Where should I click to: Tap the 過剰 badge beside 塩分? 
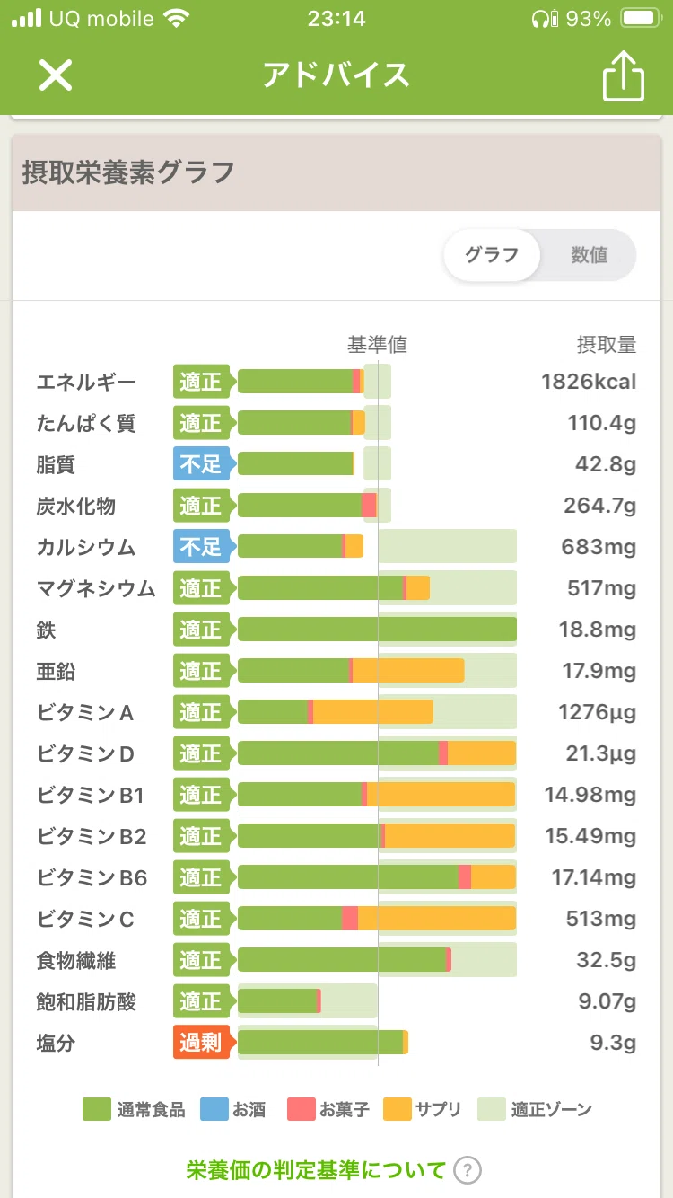pos(204,1043)
